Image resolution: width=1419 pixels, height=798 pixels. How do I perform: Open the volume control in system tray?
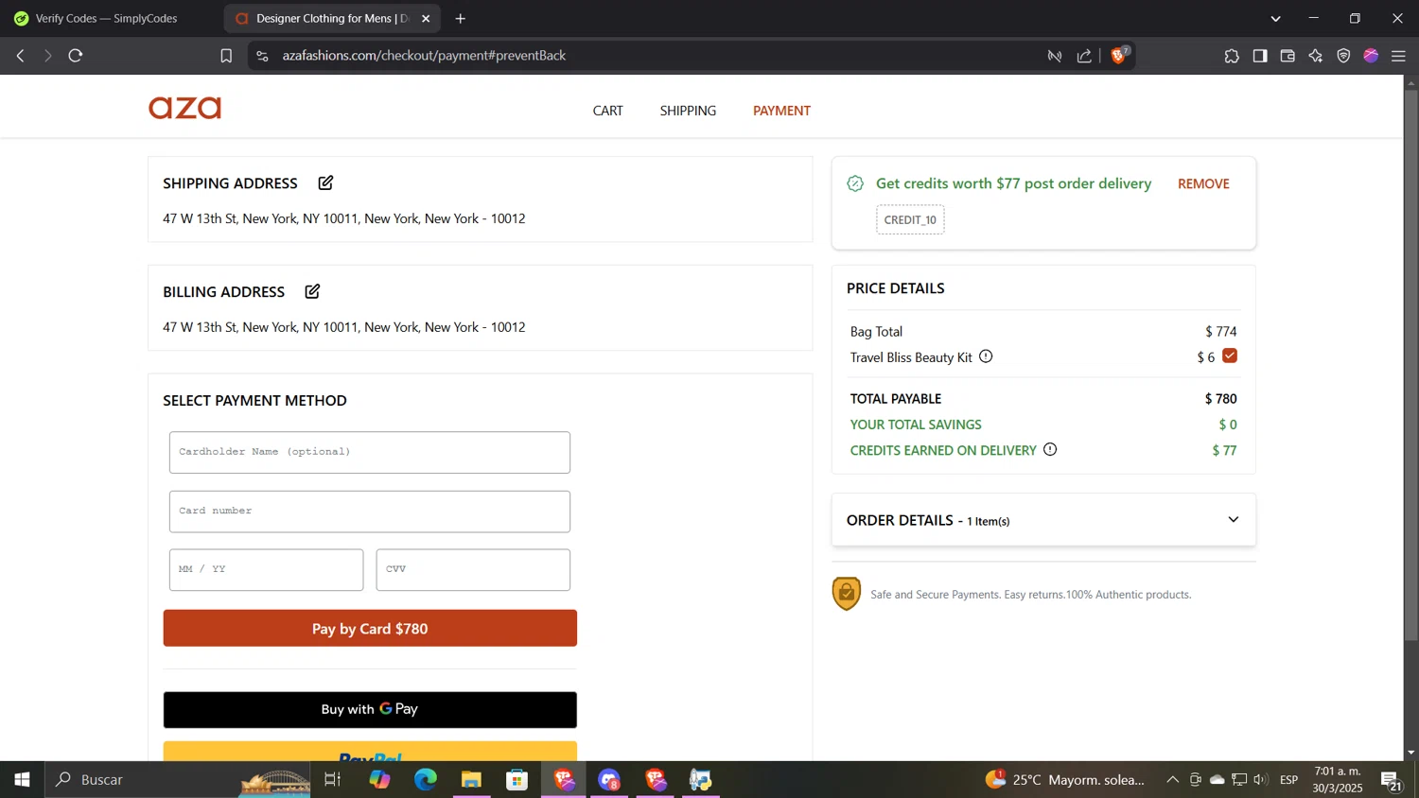1261,779
